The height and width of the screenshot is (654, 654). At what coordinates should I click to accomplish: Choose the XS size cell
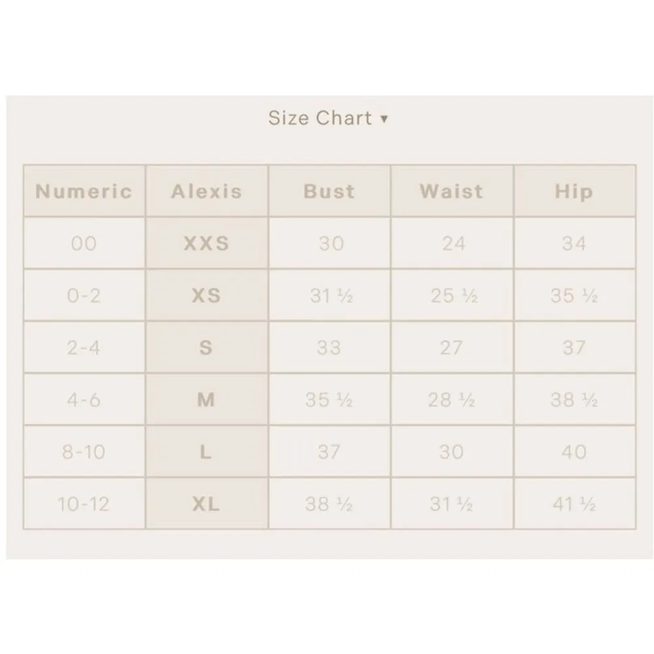pyautogui.click(x=207, y=296)
